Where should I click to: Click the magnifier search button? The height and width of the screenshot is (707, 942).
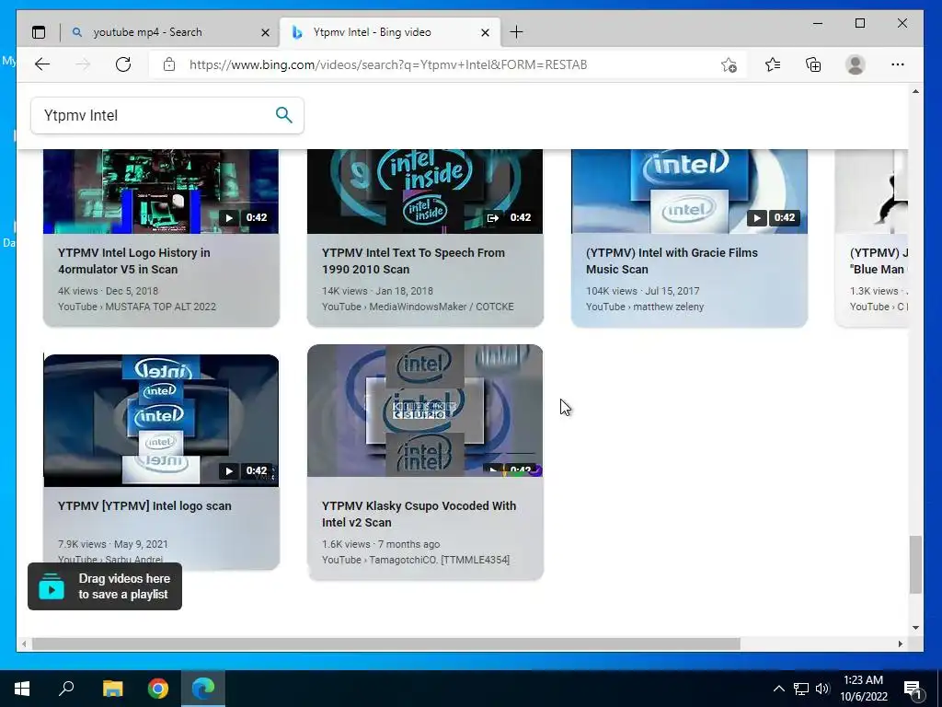pos(284,115)
